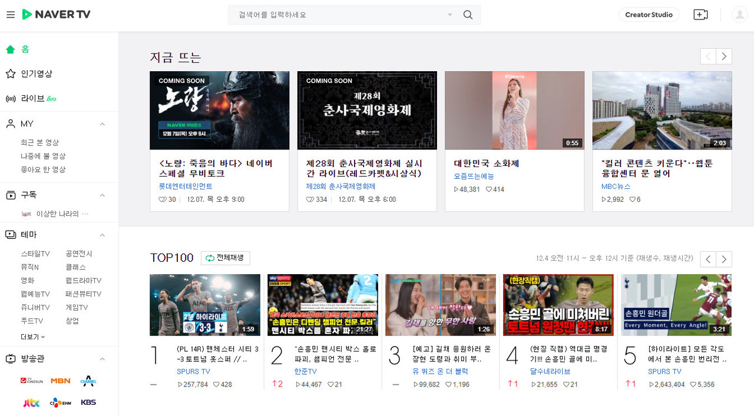754x416 pixels.
Task: Open the MBN broadcaster logo
Action: [60, 381]
